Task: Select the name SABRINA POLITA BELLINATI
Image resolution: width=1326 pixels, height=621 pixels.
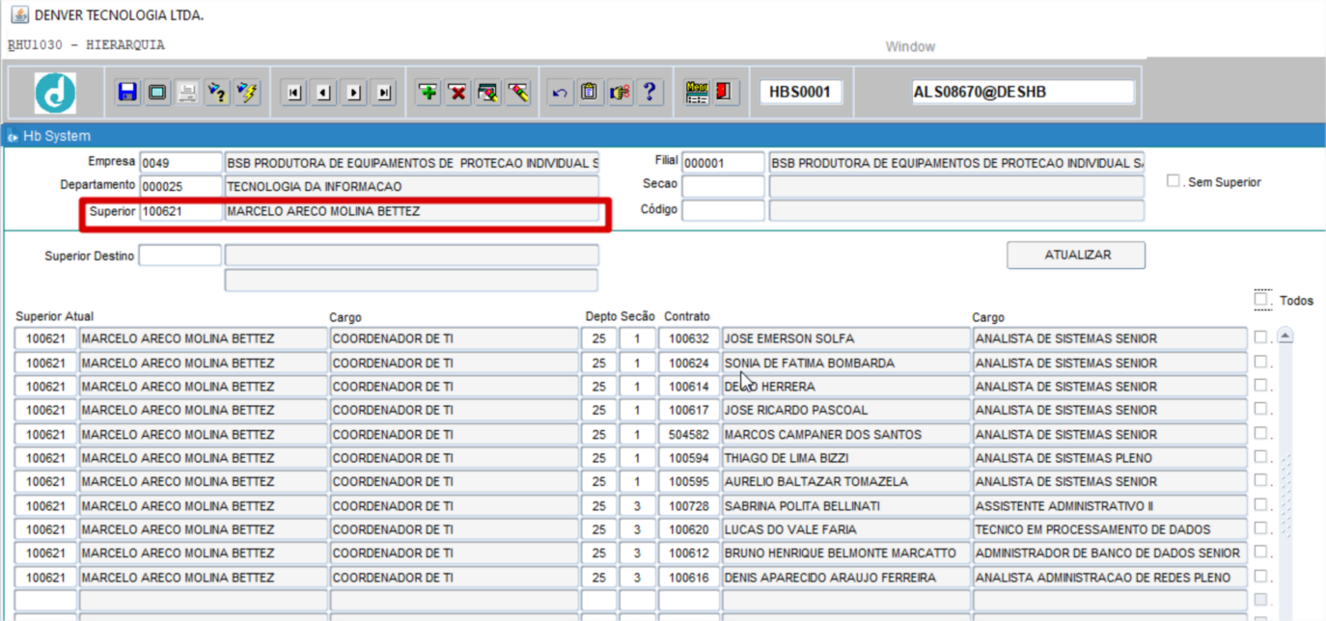Action: click(846, 505)
